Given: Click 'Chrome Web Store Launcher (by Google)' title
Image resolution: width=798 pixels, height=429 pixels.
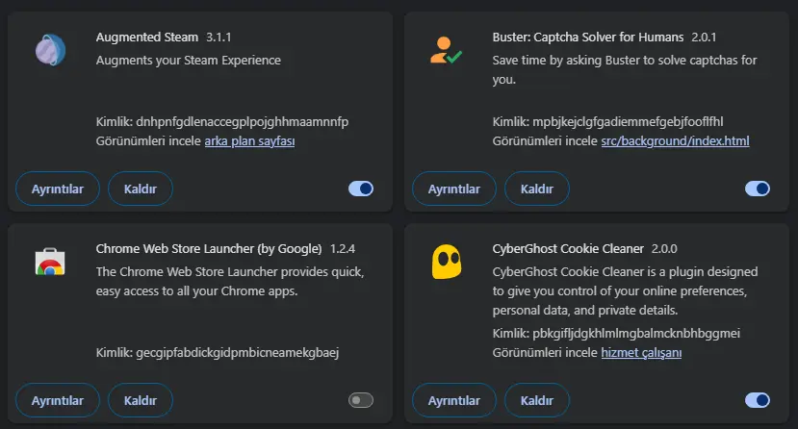Looking at the screenshot, I should (x=209, y=248).
